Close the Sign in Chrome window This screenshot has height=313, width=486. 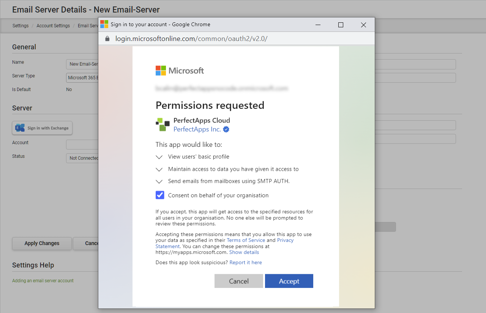(x=363, y=25)
